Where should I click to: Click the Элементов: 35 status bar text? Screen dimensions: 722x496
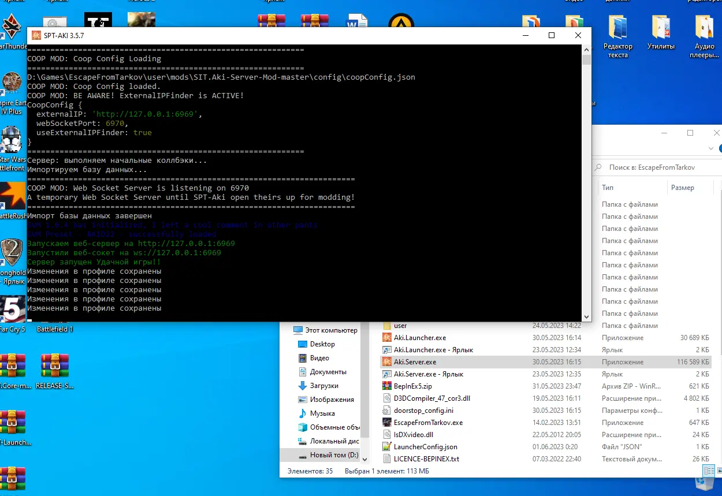pos(309,471)
